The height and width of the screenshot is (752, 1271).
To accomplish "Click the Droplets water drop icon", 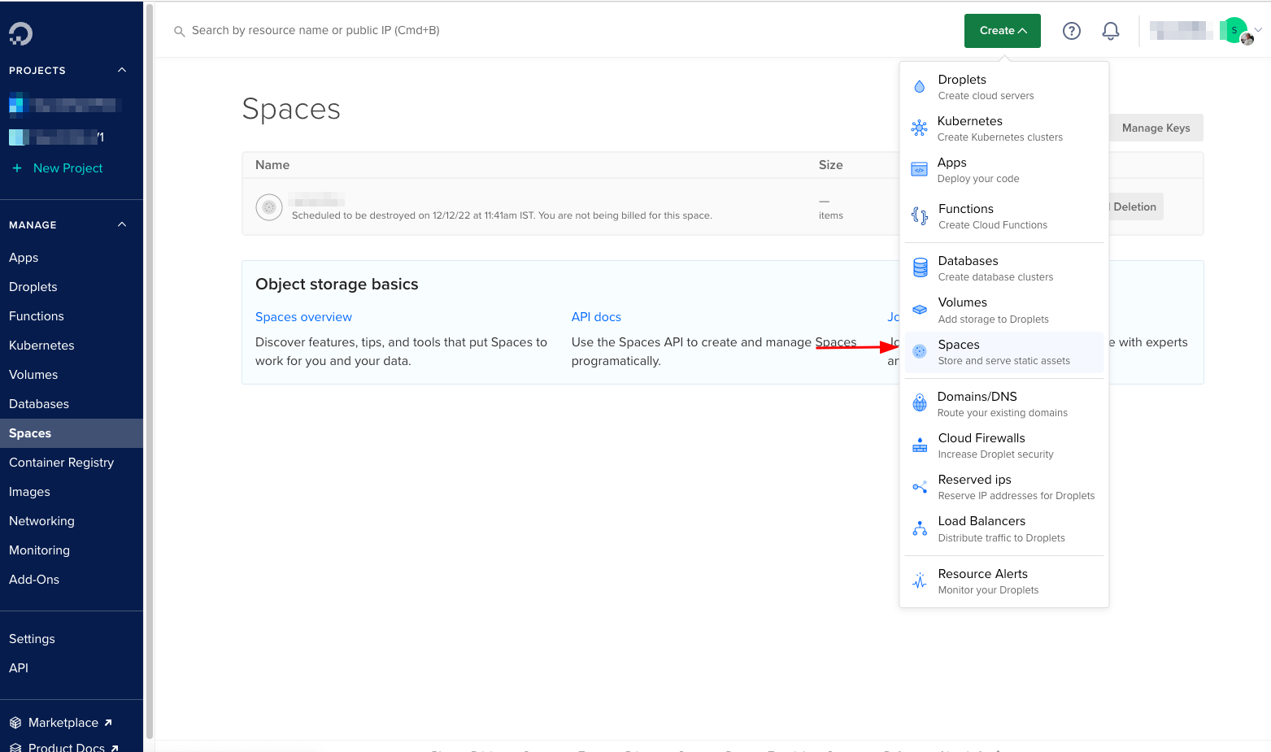I will click(x=920, y=87).
